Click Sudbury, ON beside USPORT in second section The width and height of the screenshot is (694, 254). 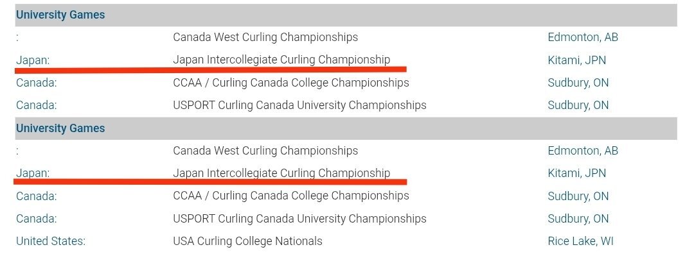pyautogui.click(x=578, y=219)
